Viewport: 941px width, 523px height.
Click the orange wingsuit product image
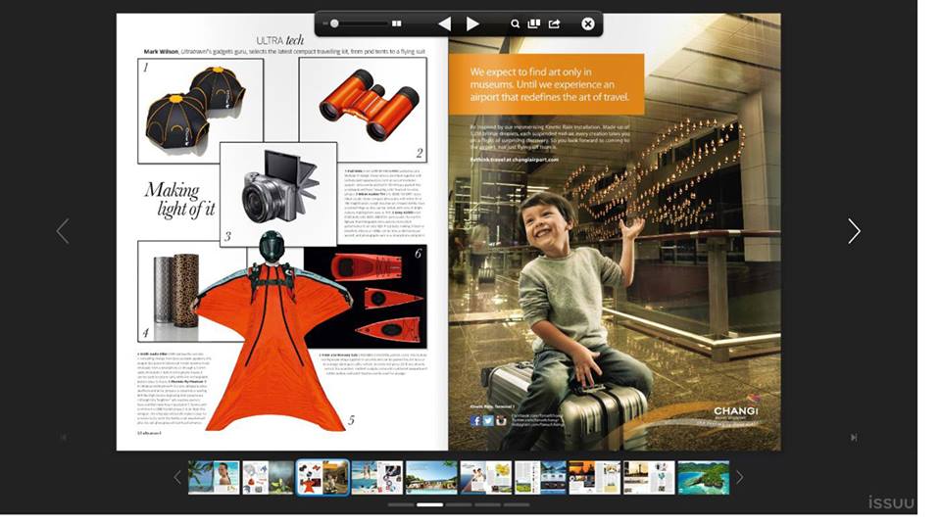tap(274, 336)
